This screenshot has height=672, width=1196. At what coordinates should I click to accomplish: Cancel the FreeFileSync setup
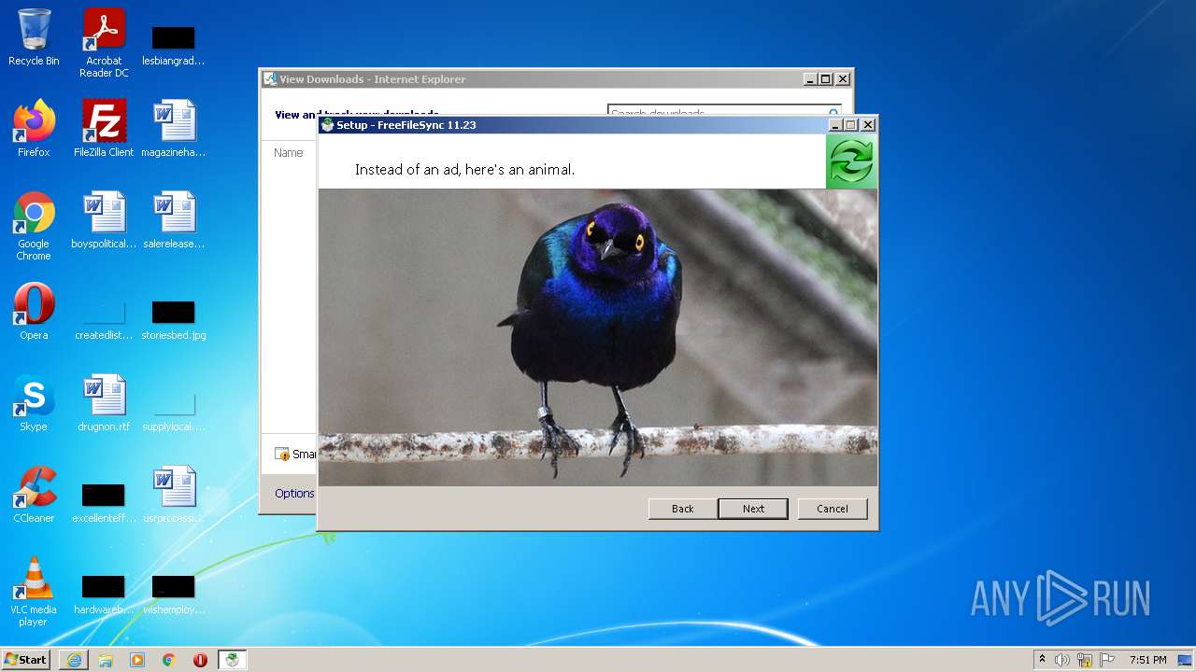coord(833,509)
